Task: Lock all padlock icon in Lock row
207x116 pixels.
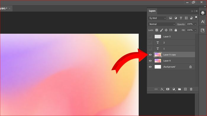Action: click(176, 30)
